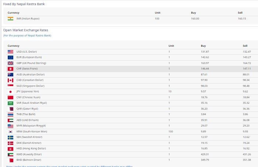Click the UK flag icon
258x167 pixels.
pyautogui.click(x=10, y=63)
